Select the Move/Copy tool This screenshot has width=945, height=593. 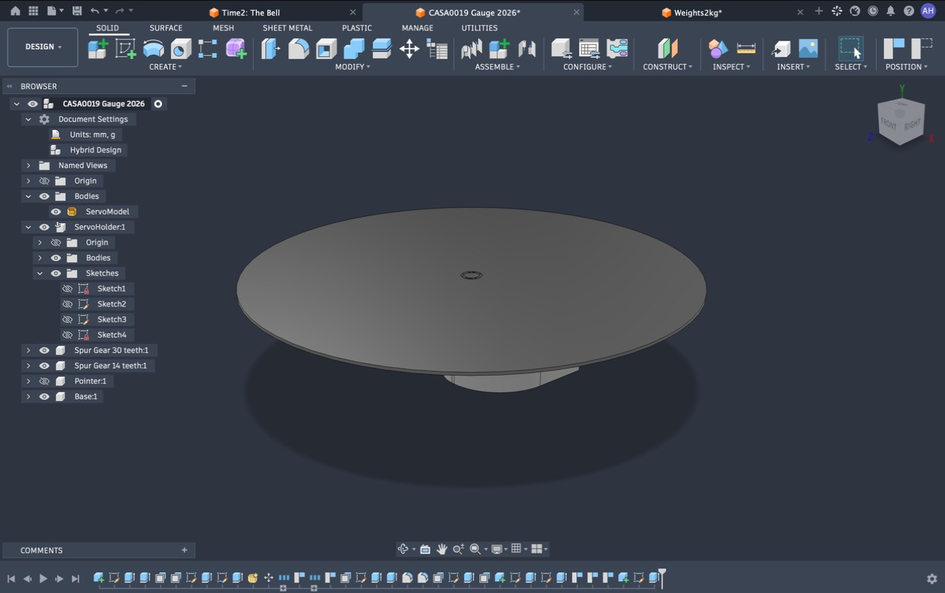click(x=409, y=48)
